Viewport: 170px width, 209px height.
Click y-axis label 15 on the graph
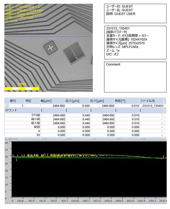point(6,178)
